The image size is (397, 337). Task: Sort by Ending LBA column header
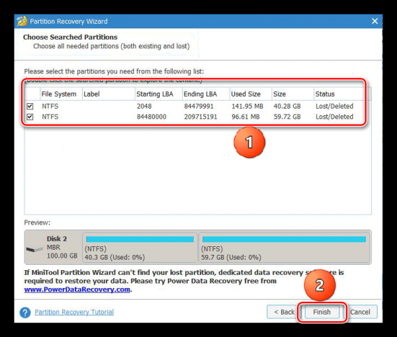(206, 94)
